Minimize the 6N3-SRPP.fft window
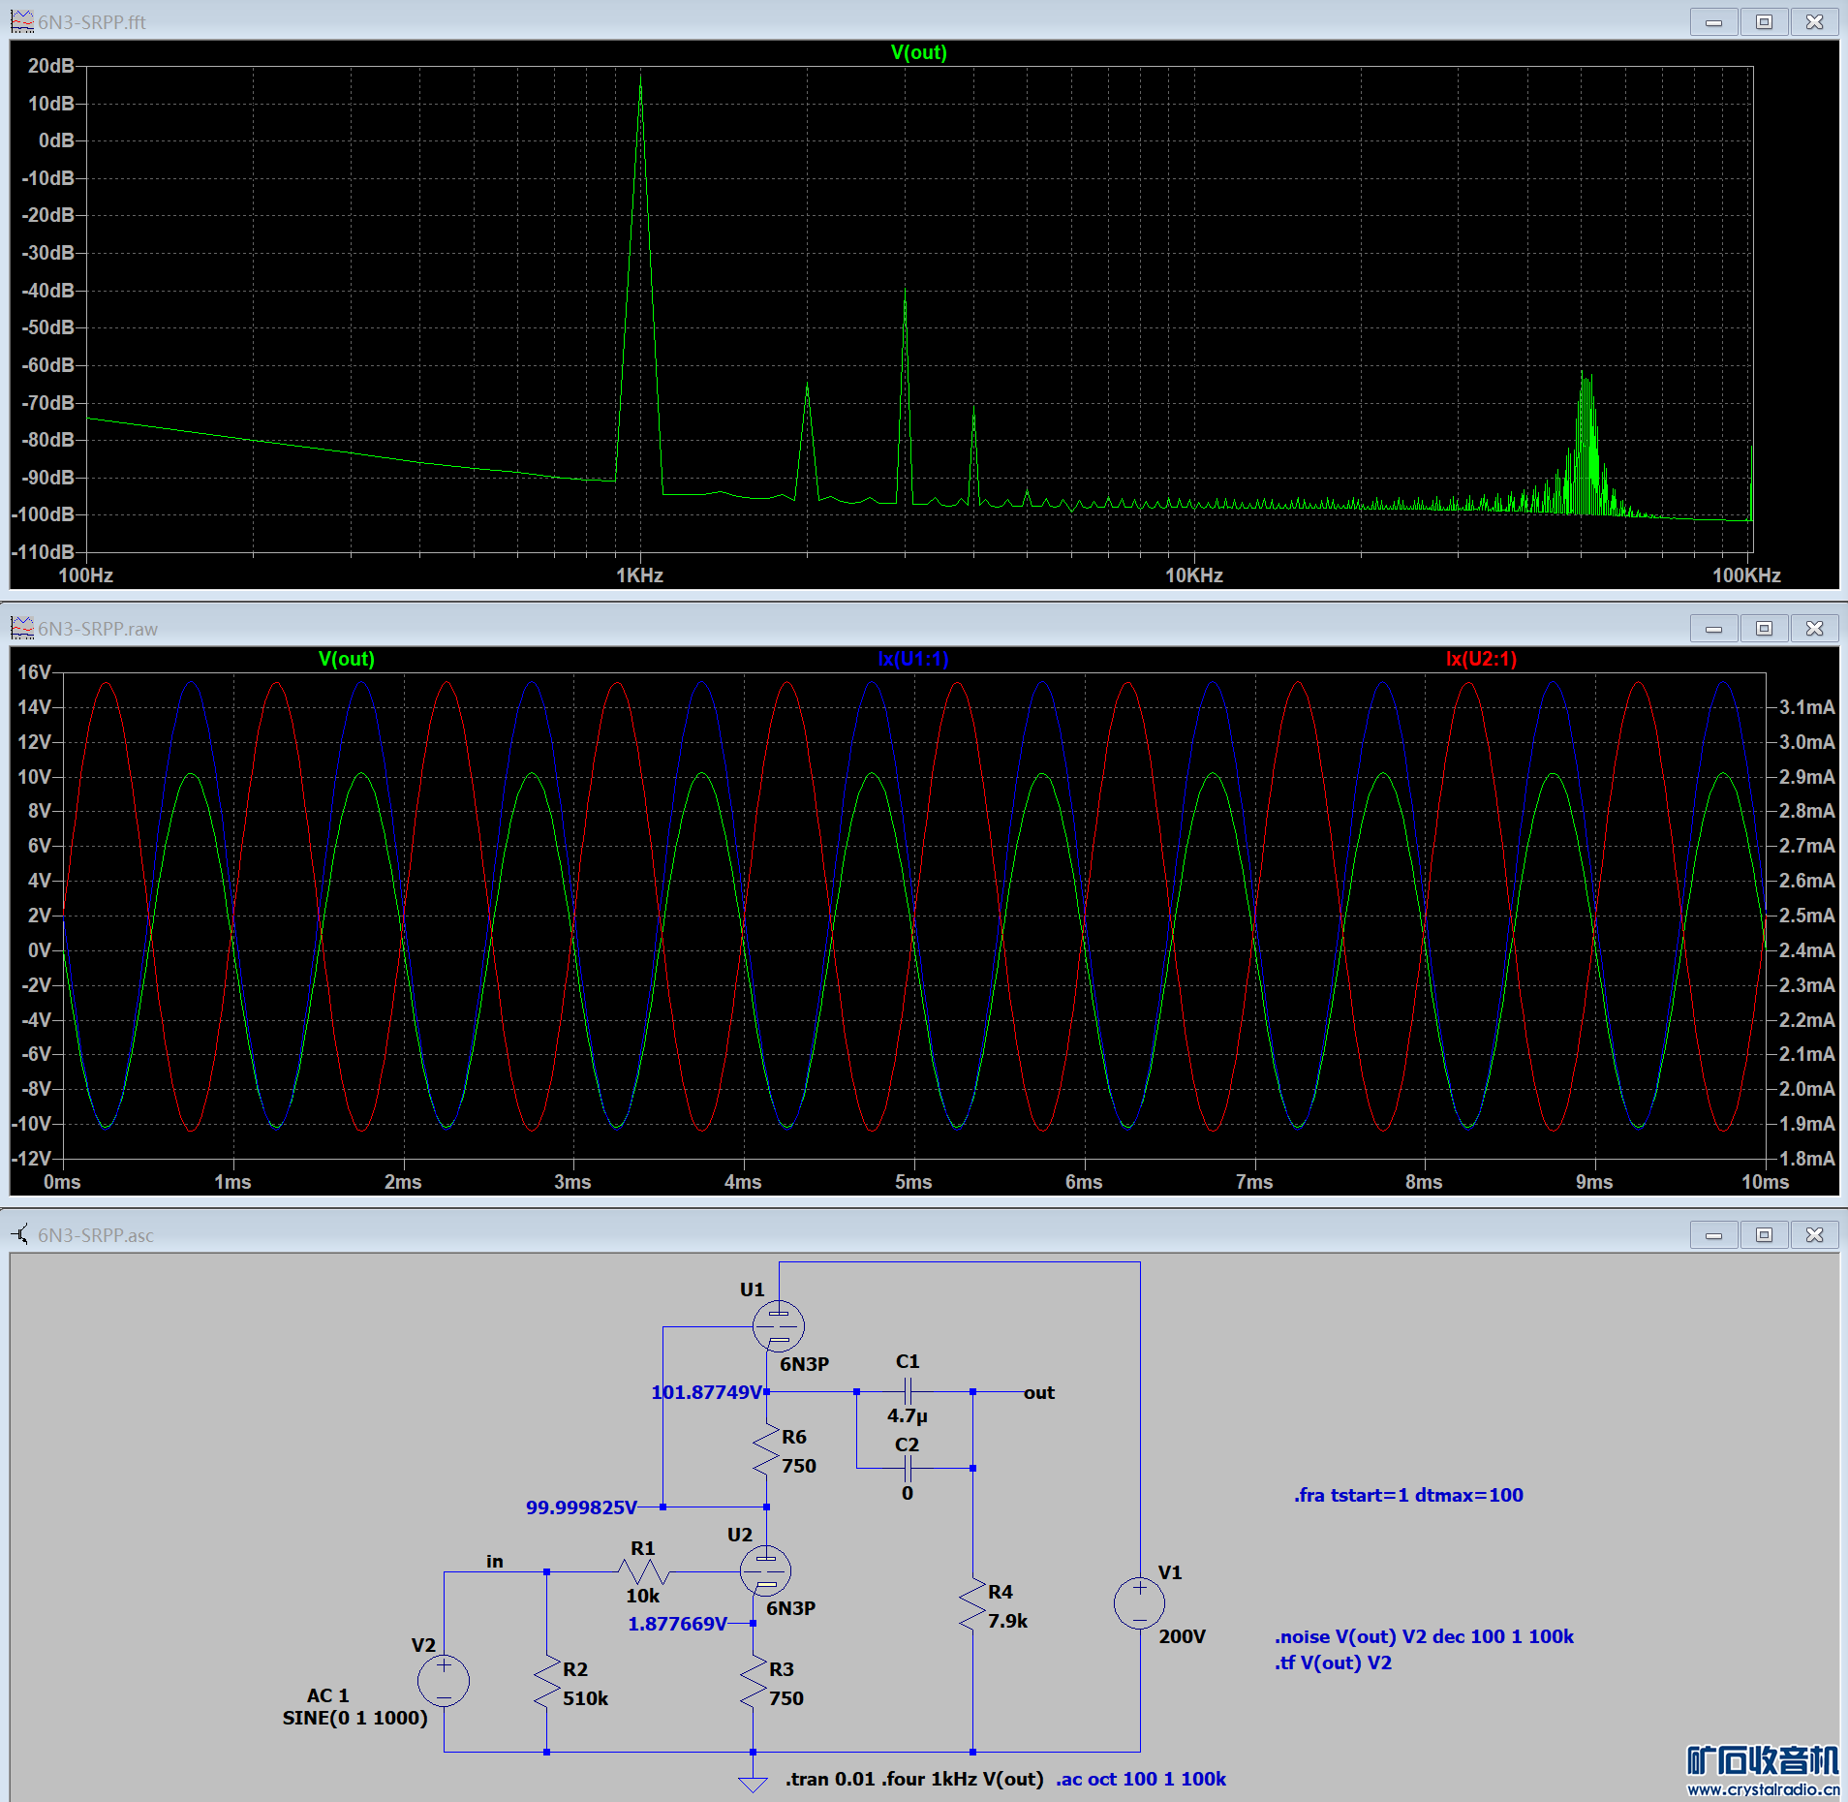 tap(1713, 21)
